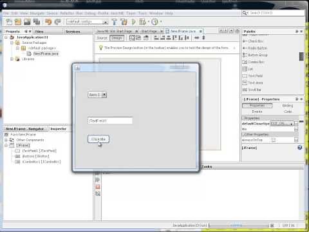Click the Design view button
This screenshot has height=232, width=309.
tap(117, 38)
